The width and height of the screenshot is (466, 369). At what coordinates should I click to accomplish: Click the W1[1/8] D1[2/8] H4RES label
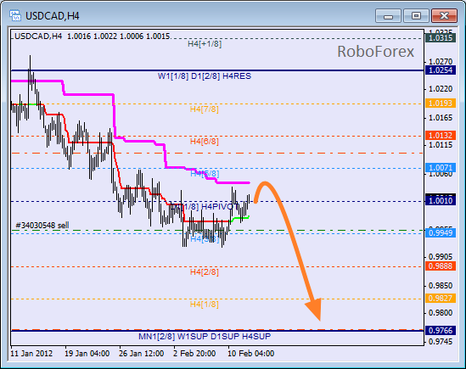205,76
